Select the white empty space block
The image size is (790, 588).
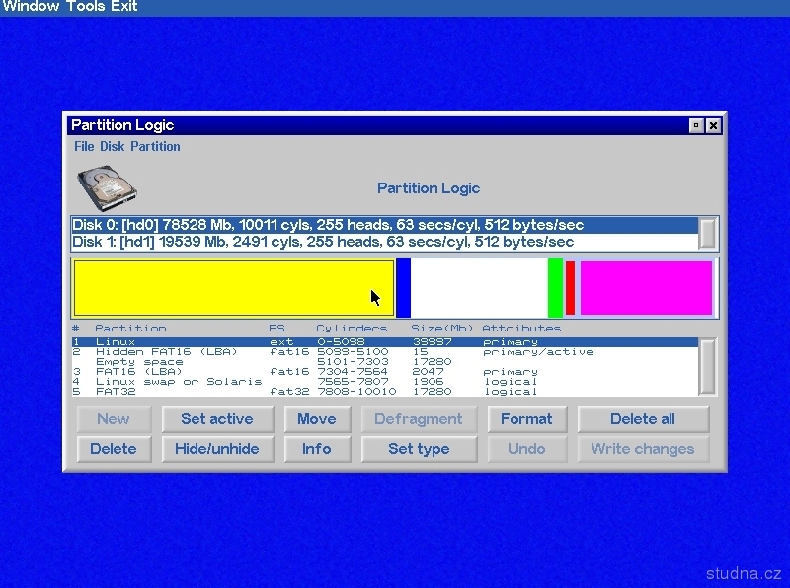click(479, 288)
